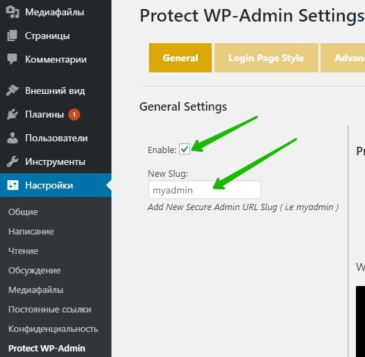The image size is (365, 357).
Task: Open the Чтение settings submenu item
Action: click(x=23, y=251)
